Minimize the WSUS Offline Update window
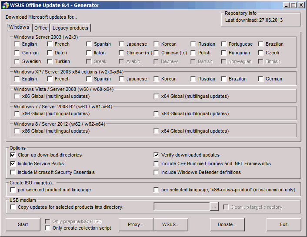Viewport: 307px width, 237px height. pos(286,5)
